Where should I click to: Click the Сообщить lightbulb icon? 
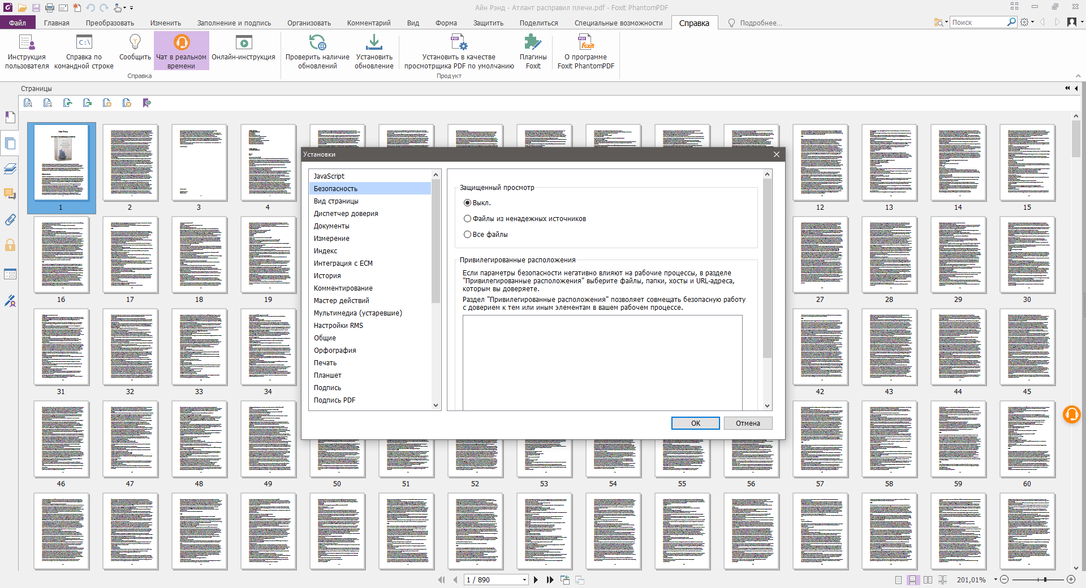click(135, 42)
